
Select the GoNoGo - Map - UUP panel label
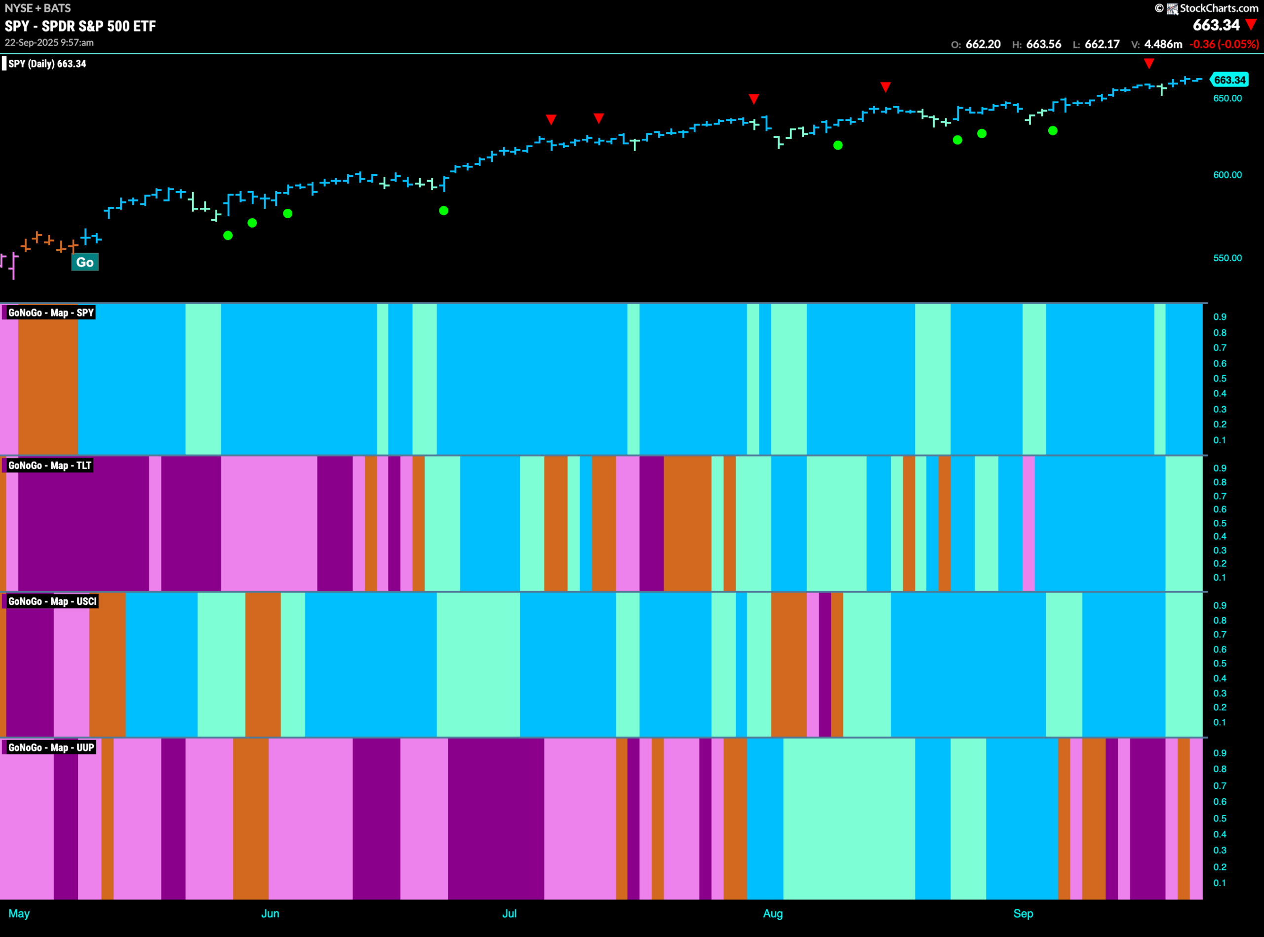click(50, 747)
